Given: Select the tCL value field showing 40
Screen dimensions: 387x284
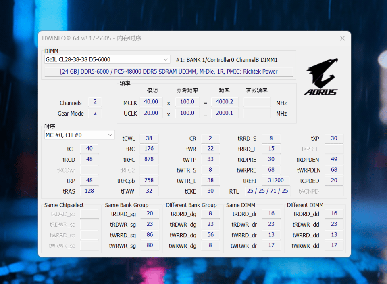Looking at the screenshot, I should 89,149.
